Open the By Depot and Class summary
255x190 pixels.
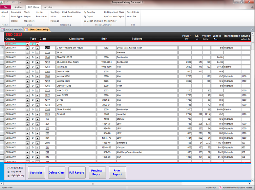pyautogui.click(x=114, y=12)
